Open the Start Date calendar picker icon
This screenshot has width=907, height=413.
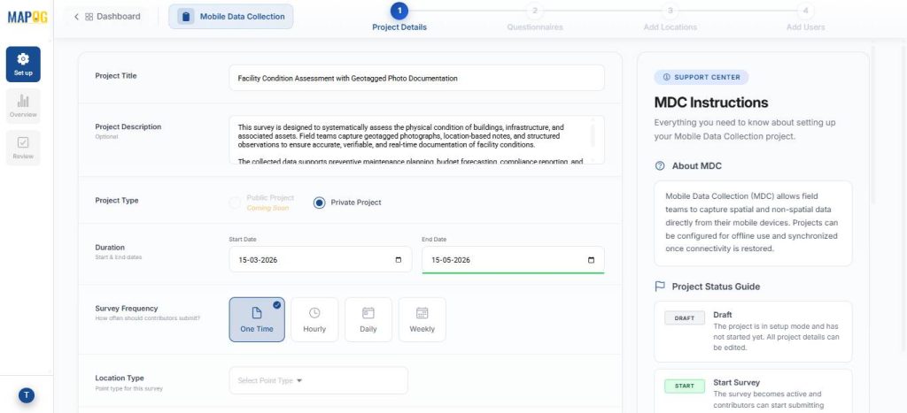[398, 260]
